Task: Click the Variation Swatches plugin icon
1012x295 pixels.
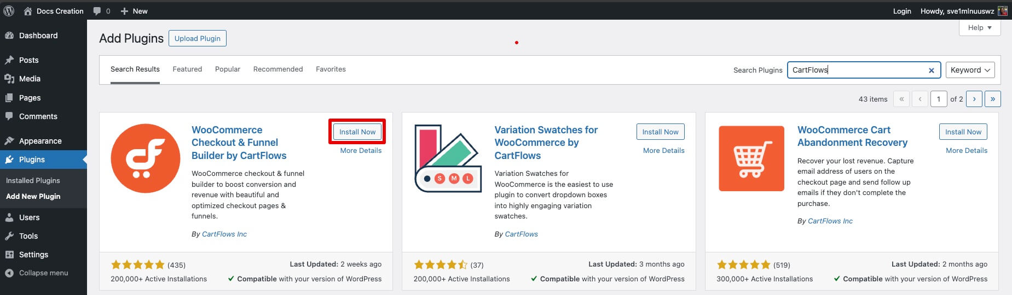Action: click(x=448, y=158)
